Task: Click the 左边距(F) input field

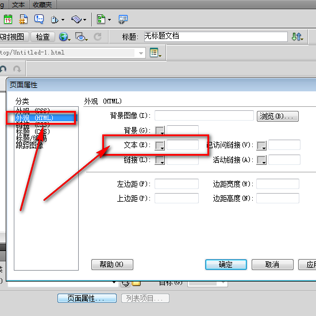Action: pos(176,184)
